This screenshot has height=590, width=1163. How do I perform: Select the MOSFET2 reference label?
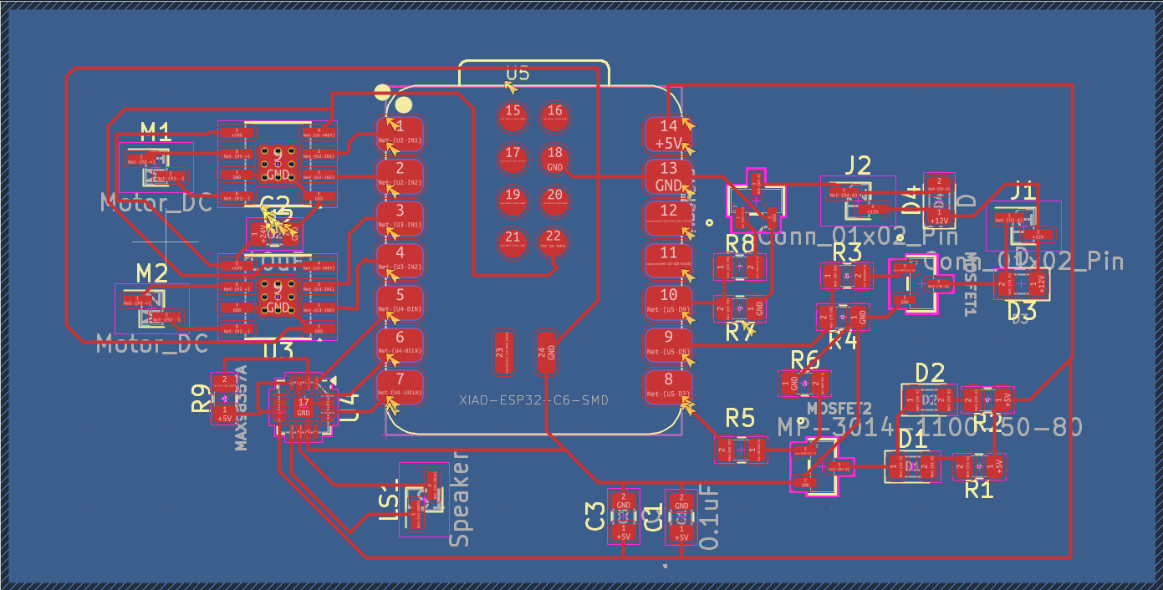tap(839, 409)
